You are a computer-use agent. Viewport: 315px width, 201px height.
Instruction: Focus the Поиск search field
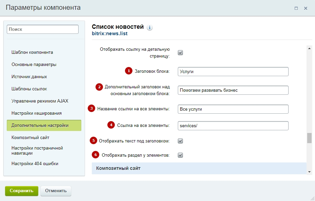pos(42,29)
